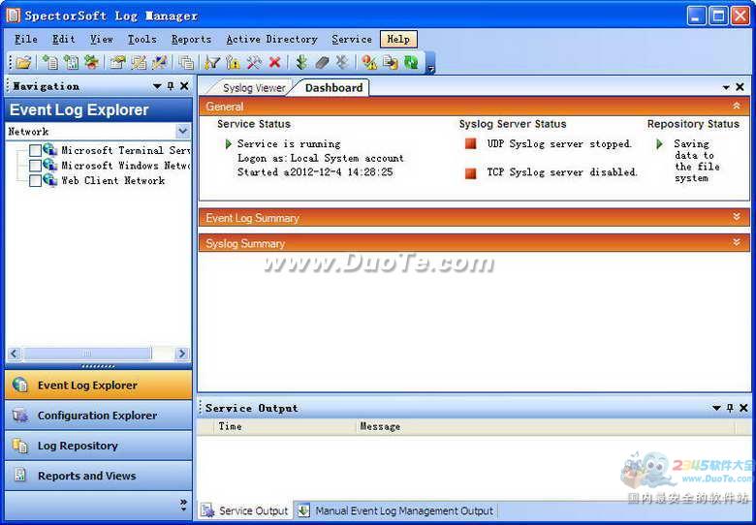Click the red UDP Syslog stopped icon

coord(471,143)
